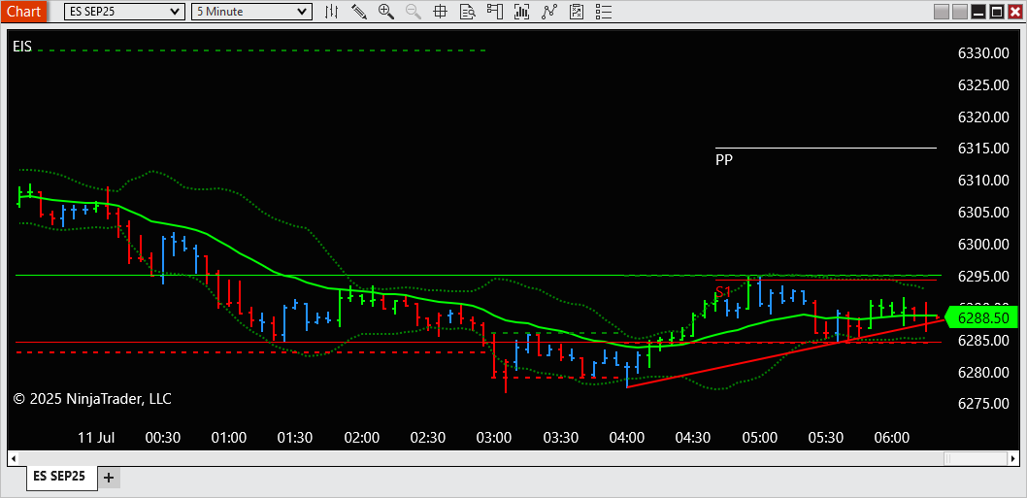Open chart Properties list icon

click(x=604, y=11)
